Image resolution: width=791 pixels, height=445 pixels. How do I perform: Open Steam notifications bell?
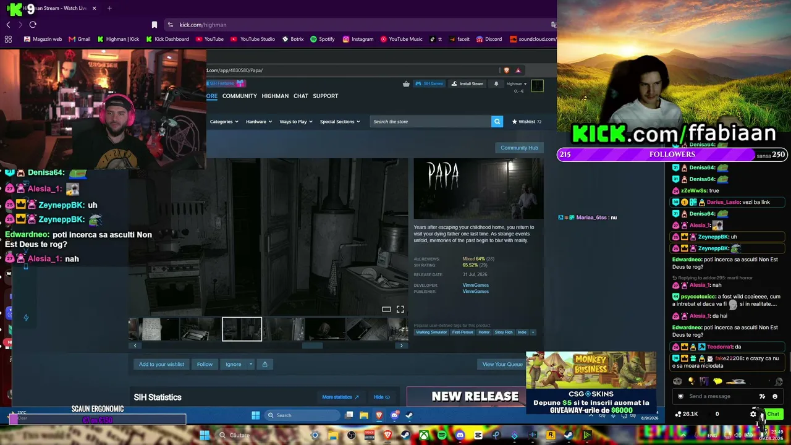click(x=496, y=84)
